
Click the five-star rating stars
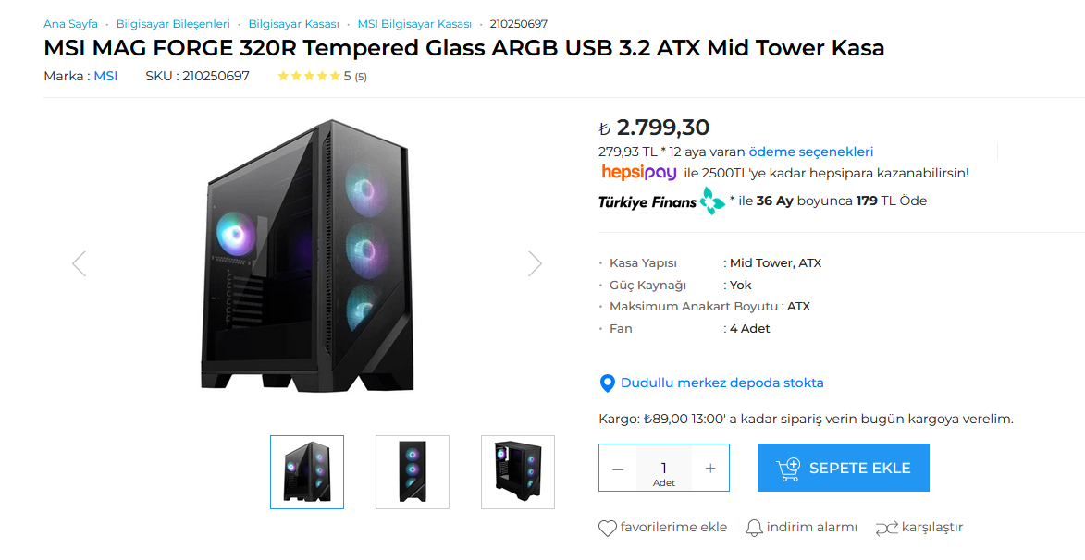pyautogui.click(x=309, y=77)
